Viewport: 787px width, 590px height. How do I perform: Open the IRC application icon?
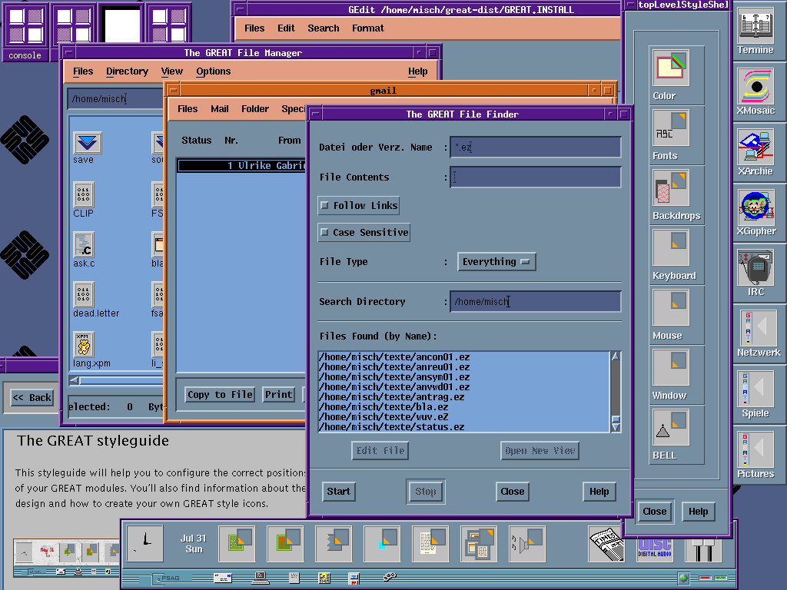click(755, 267)
